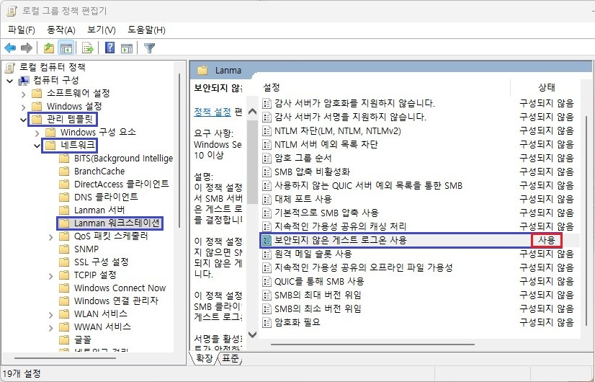Select the DirectAccess 클라이언트 tree item
The height and width of the screenshot is (382, 595).
click(122, 185)
